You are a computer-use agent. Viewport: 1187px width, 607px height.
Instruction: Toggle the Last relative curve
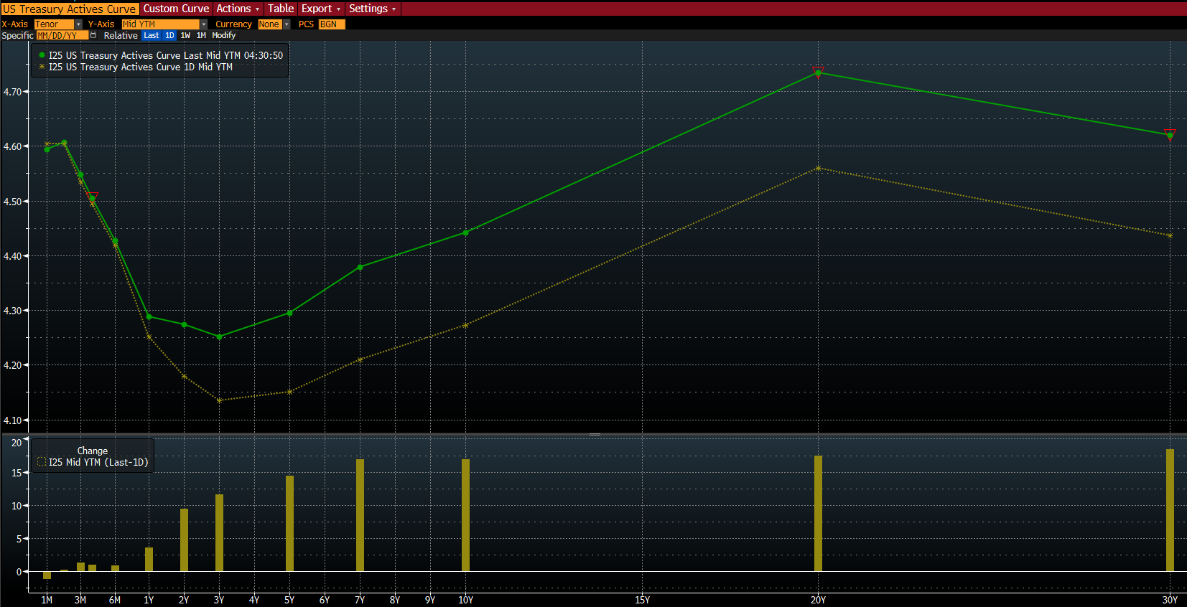pos(151,35)
